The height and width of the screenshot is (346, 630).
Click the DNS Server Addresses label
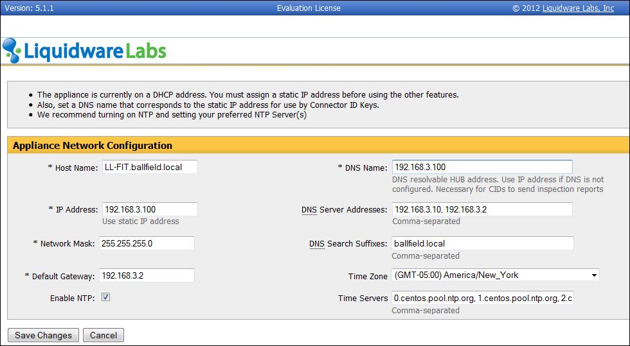click(344, 210)
